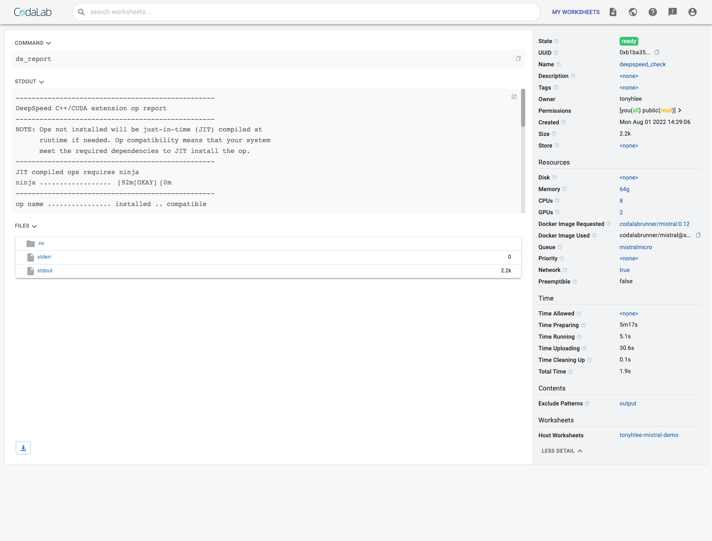Click the Tags help tooltip icon

tap(556, 87)
